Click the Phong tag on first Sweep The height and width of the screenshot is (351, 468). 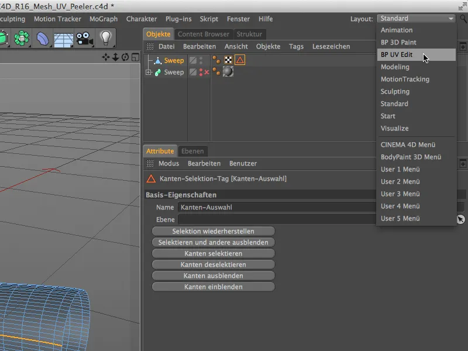pos(216,60)
